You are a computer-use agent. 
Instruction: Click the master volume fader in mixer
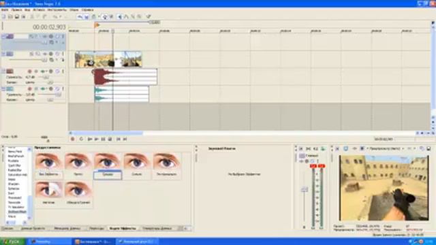click(x=305, y=189)
